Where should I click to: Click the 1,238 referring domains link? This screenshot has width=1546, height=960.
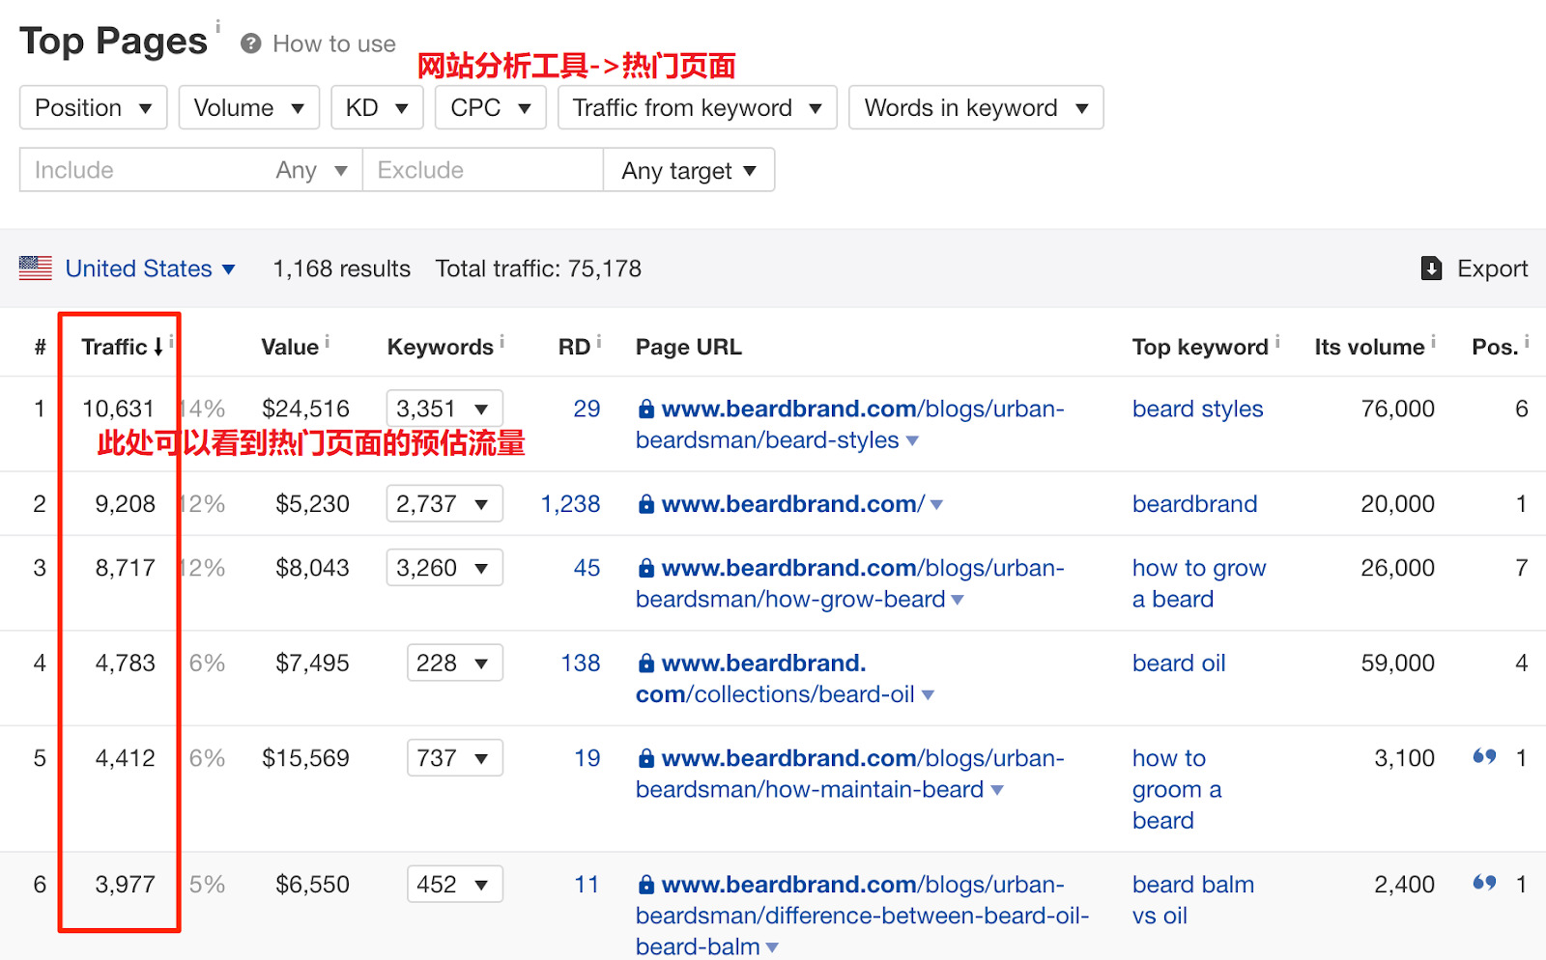click(570, 503)
